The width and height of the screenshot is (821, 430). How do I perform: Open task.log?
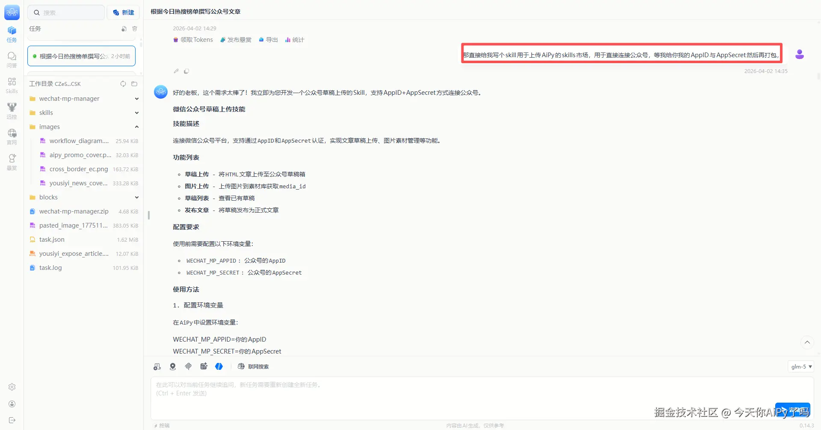[x=84, y=268]
